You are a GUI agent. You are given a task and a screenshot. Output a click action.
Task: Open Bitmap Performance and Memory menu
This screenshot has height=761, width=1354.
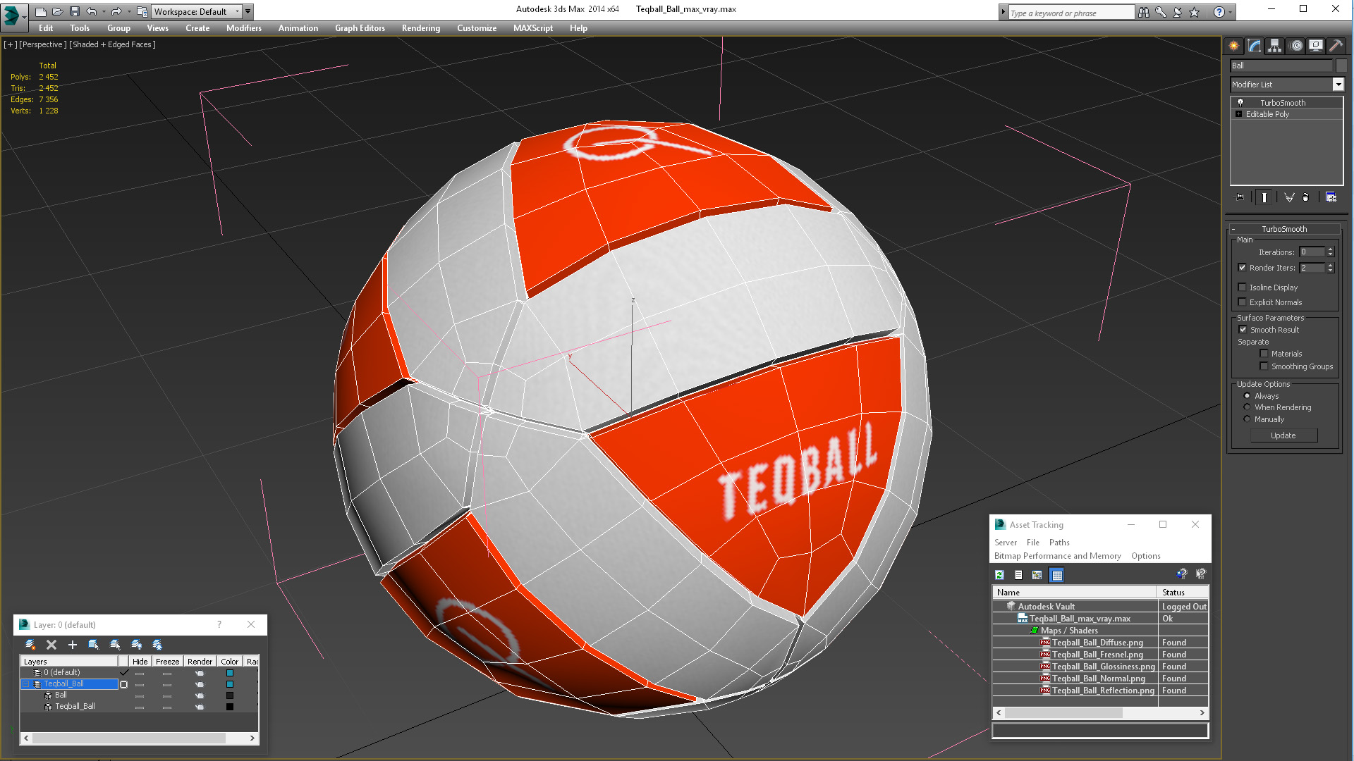(1057, 556)
